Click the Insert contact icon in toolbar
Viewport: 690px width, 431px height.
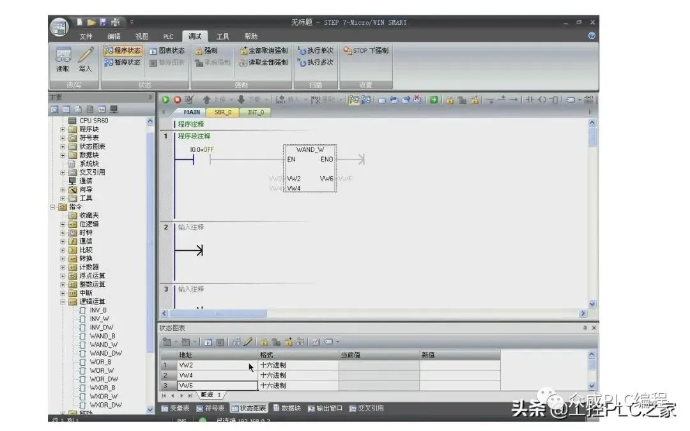[530, 100]
